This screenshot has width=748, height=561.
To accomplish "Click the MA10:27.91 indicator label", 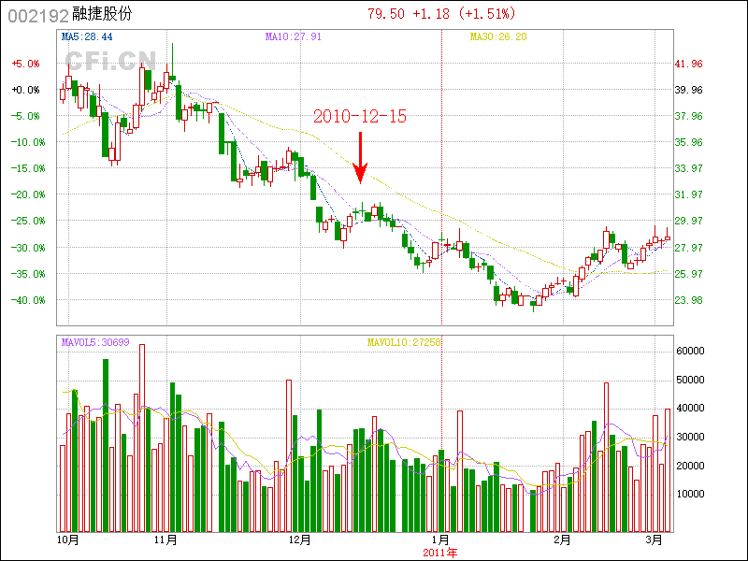I will click(294, 36).
